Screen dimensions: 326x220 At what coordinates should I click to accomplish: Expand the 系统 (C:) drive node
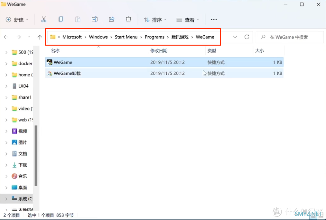6,199
